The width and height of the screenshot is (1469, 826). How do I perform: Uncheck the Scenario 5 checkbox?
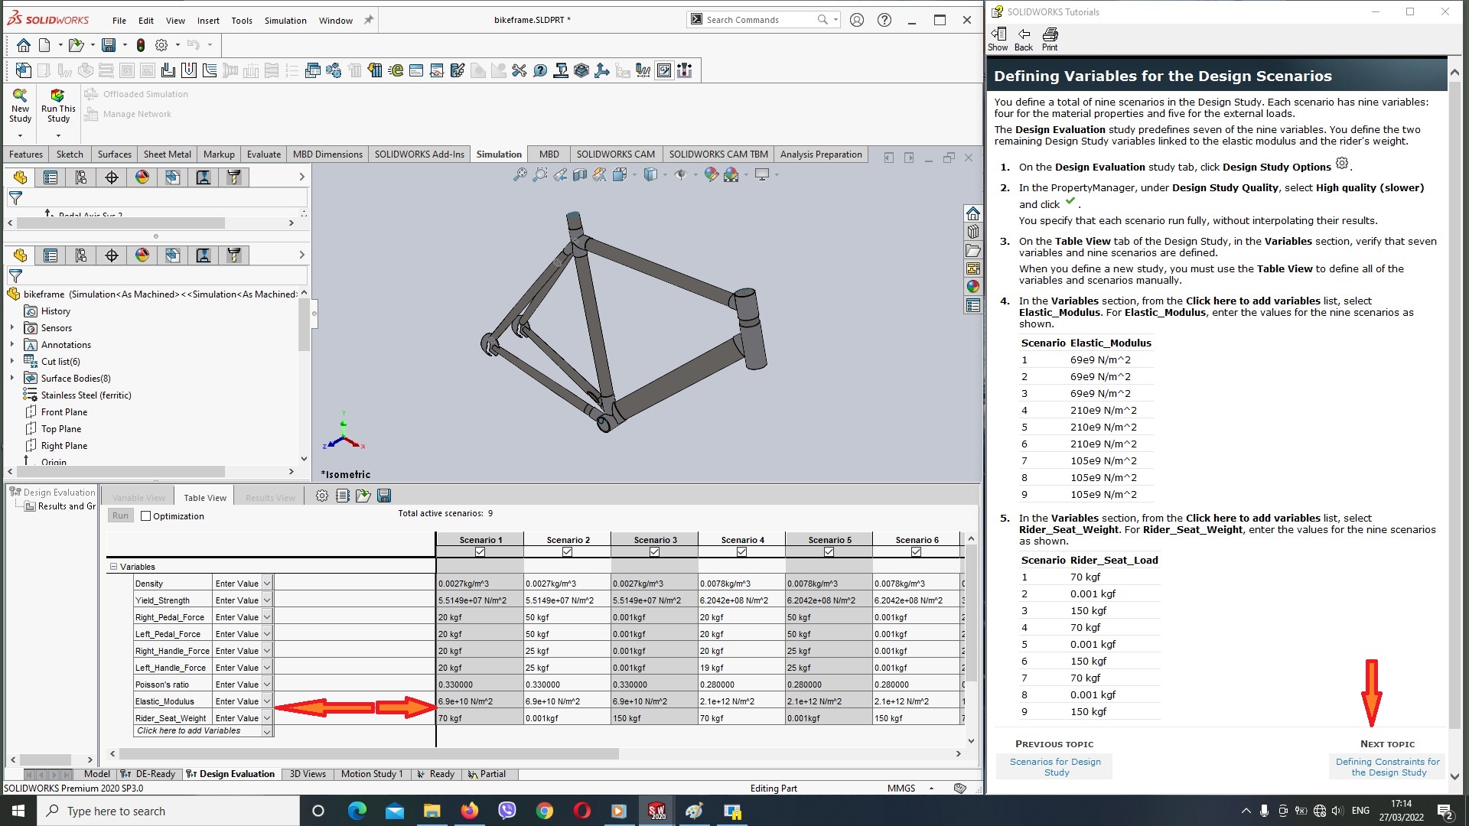(x=829, y=552)
